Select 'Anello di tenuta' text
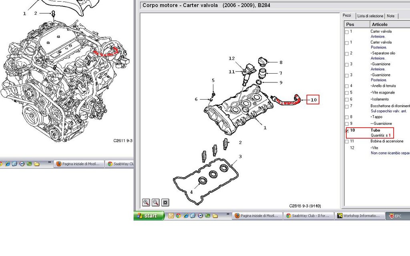The width and height of the screenshot is (410, 256). pyautogui.click(x=384, y=86)
